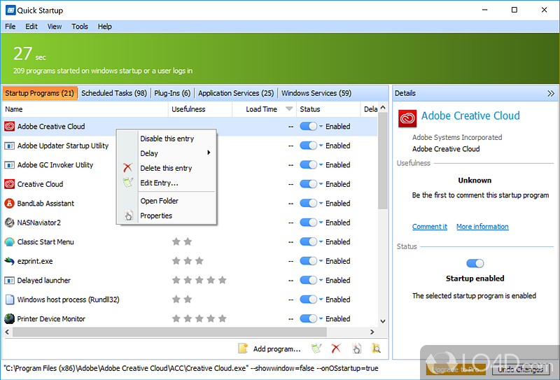Viewport: 560px width, 380px height.
Task: Open status dropdown arrow for ezprint.exe
Action: [321, 261]
